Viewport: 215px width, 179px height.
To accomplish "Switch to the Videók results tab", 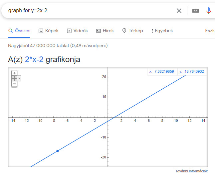I will point(78,31).
